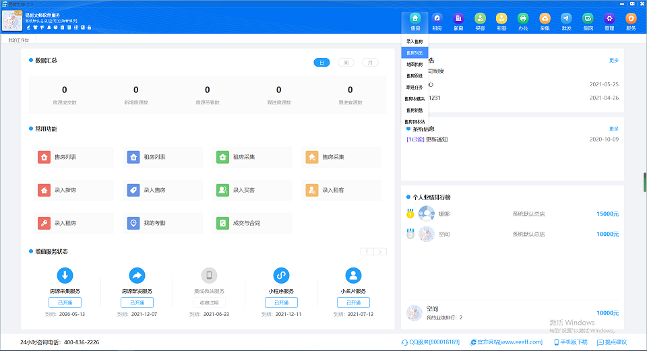Select the 日 data summary toggle
The height and width of the screenshot is (351, 647).
[322, 63]
